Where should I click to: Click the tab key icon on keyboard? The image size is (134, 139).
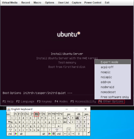click(10, 122)
